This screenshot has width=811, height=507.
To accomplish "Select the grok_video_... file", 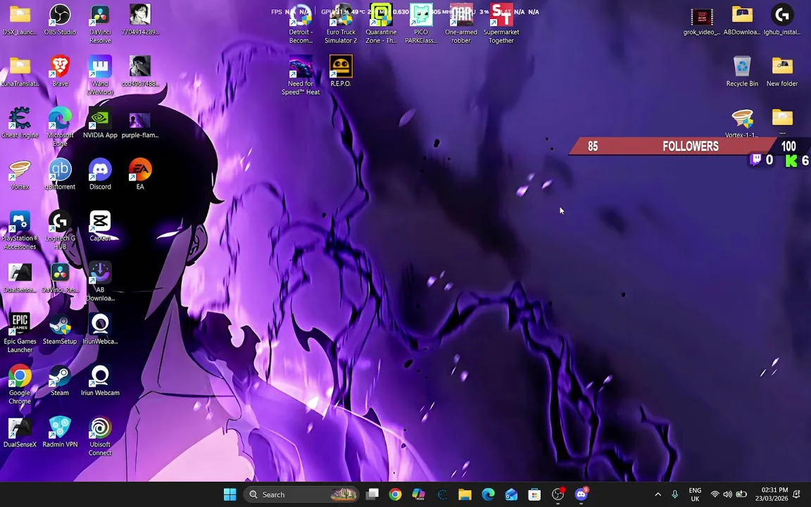I will tap(702, 20).
